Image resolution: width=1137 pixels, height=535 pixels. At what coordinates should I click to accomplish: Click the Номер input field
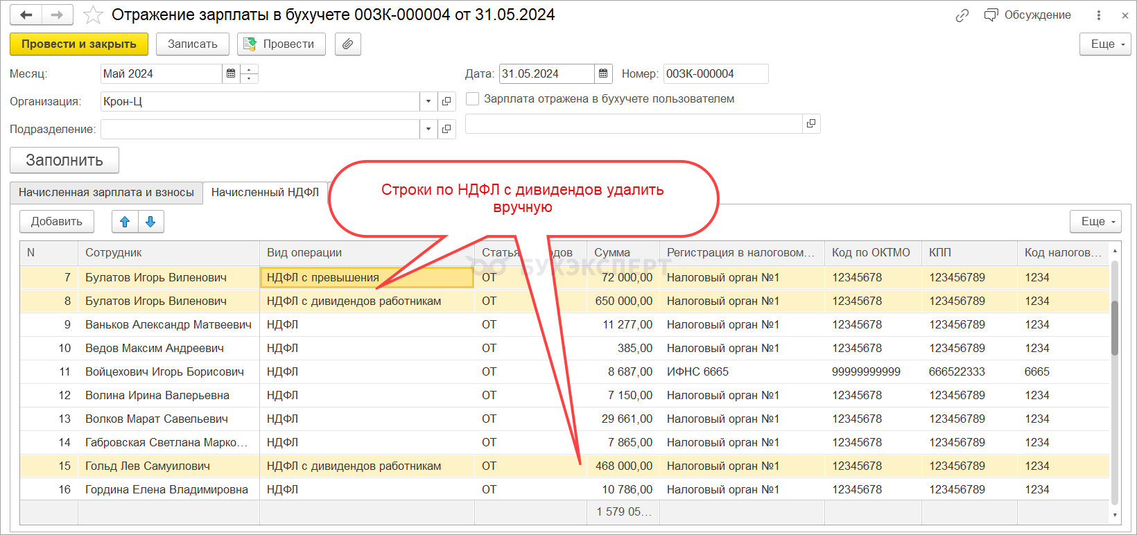coord(715,73)
